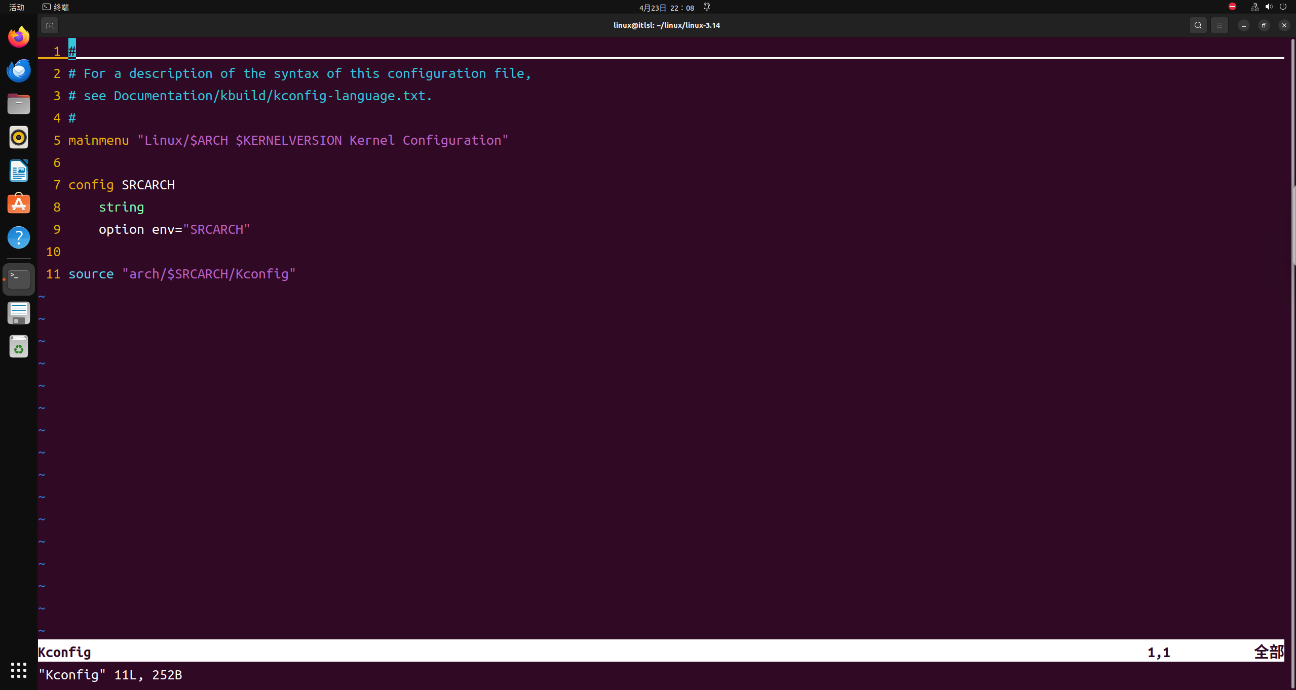Open the 终端 app menu in top bar
1296x690 pixels.
(x=56, y=7)
